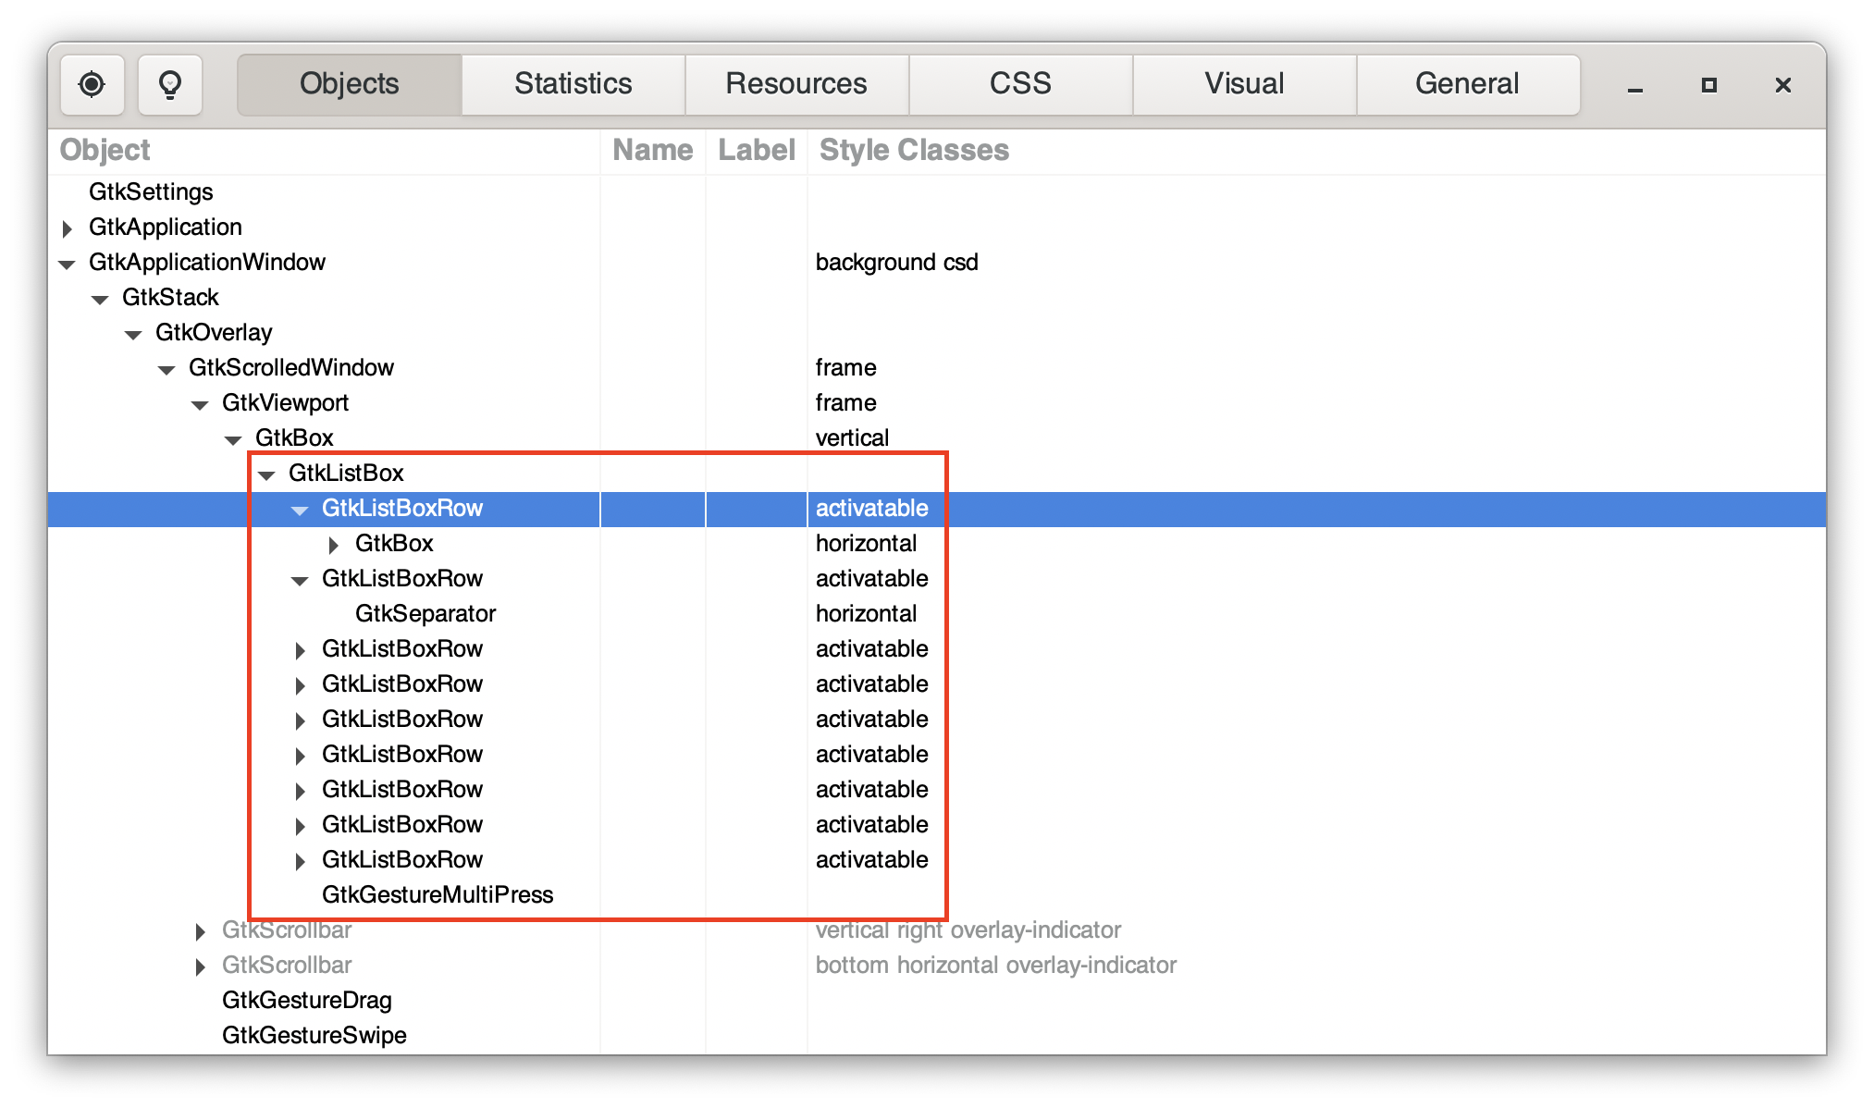Screen dimensions: 1874x1108
Task: Select the GtkSettings object
Action: click(x=151, y=192)
